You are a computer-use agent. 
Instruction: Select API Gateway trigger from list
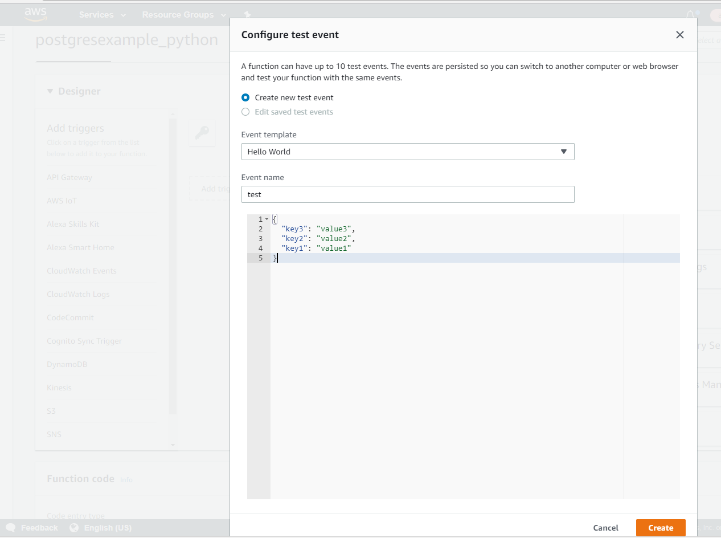coord(69,177)
